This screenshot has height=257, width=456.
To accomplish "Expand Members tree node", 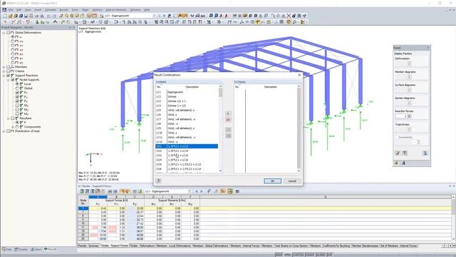I will (4, 66).
